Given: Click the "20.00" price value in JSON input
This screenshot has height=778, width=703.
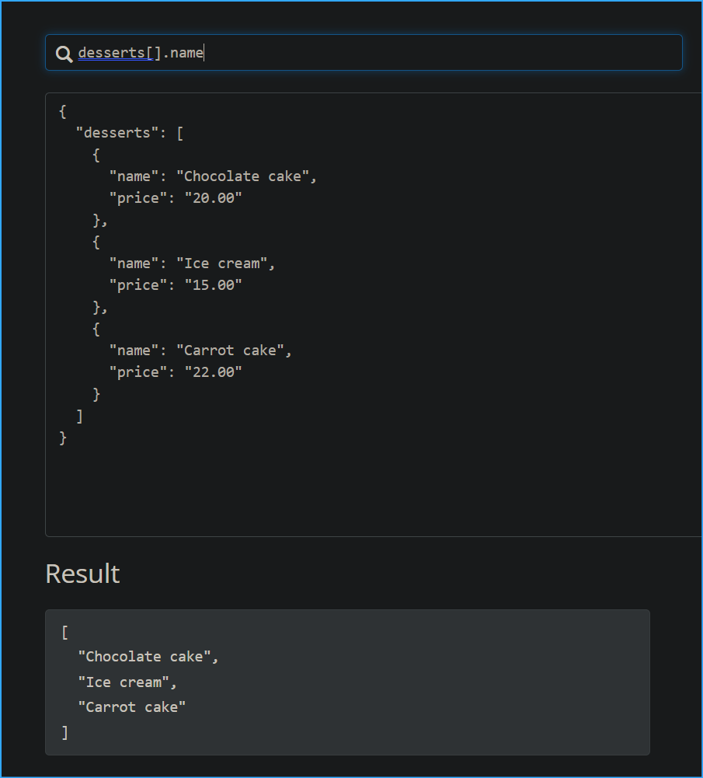Looking at the screenshot, I should [x=213, y=198].
